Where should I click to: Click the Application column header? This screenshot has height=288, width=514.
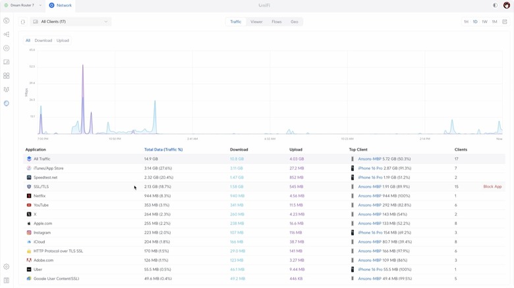(x=36, y=149)
